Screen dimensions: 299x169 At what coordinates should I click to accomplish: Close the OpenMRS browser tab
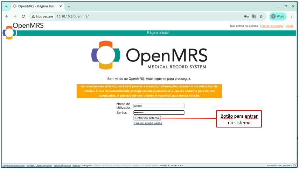pyautogui.click(x=60, y=6)
